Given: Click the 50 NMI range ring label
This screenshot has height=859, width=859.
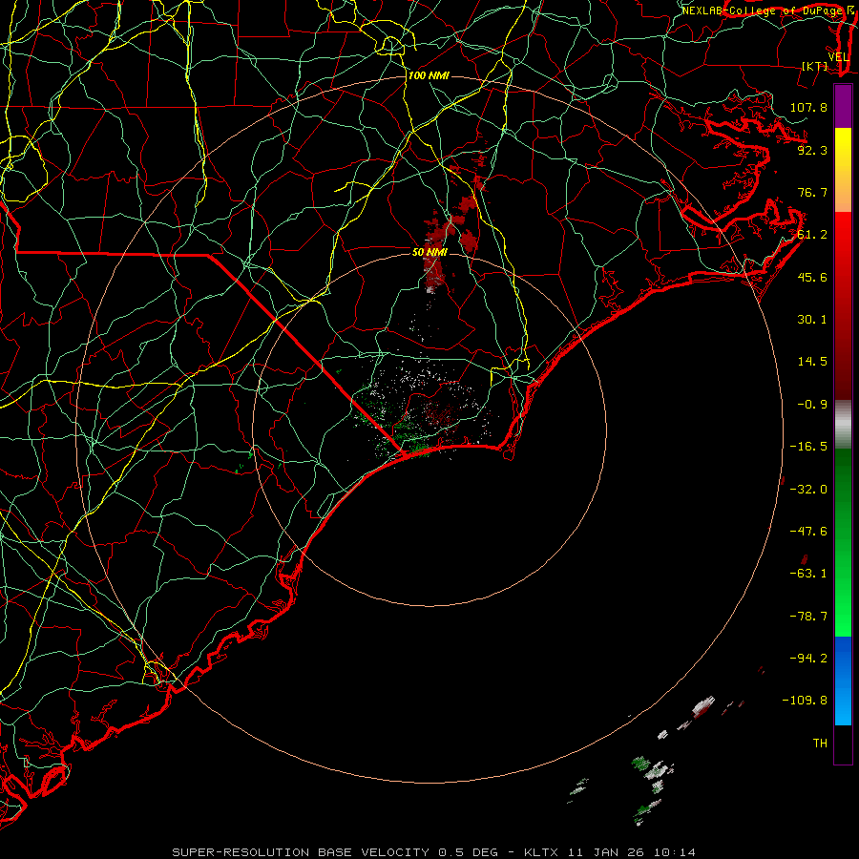Looking at the screenshot, I should (x=429, y=252).
